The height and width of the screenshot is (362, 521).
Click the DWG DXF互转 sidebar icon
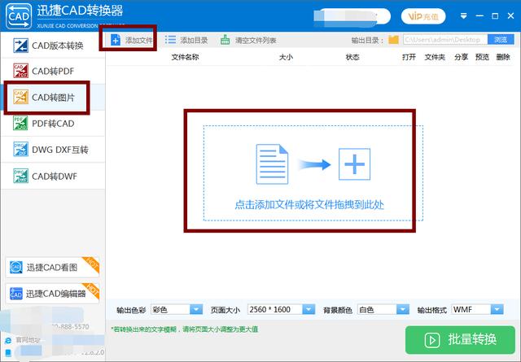click(x=20, y=150)
